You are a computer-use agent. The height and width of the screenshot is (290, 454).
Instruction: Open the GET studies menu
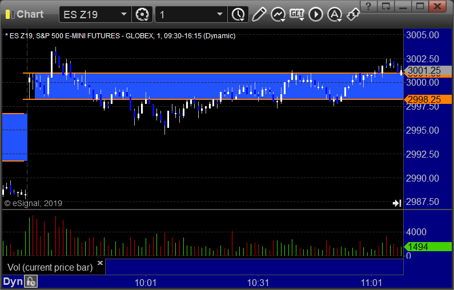[x=297, y=14]
